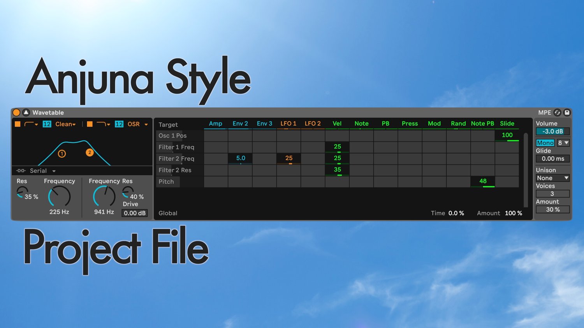
Task: Click the modulation matrix vertical scrollbar
Action: pyautogui.click(x=526, y=170)
